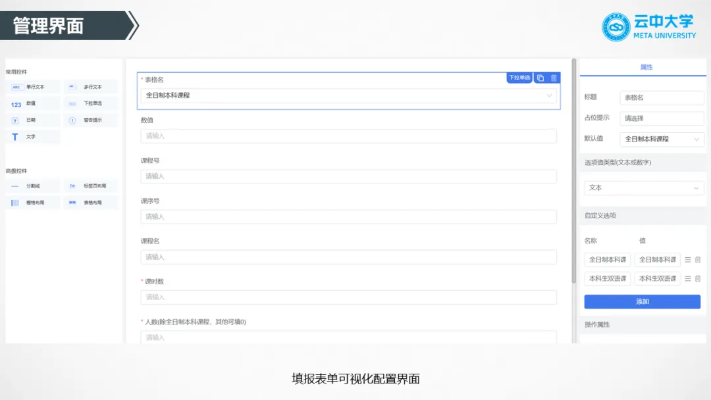The height and width of the screenshot is (400, 711).
Task: Edit first option value 全日制本科课
Action: pos(658,260)
